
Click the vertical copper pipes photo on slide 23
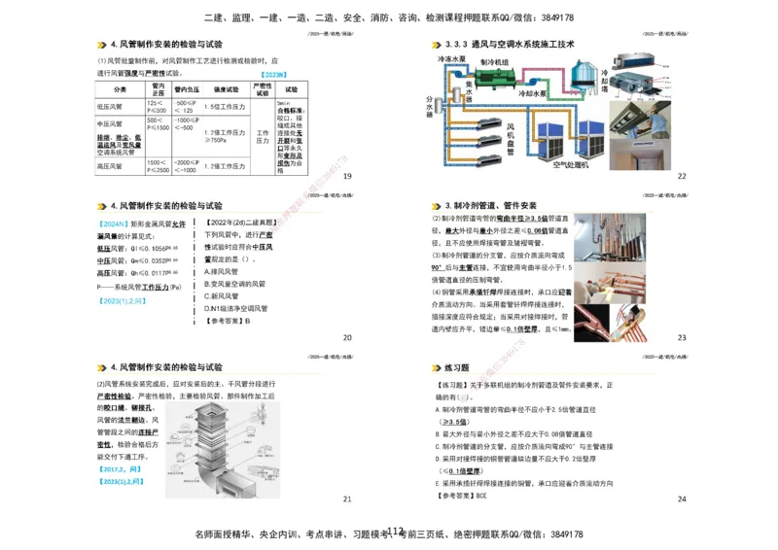click(x=610, y=237)
